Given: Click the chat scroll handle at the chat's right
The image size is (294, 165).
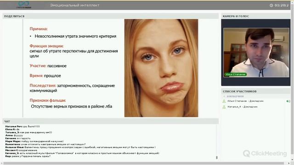Looking at the screenshot, I should coord(217,158).
